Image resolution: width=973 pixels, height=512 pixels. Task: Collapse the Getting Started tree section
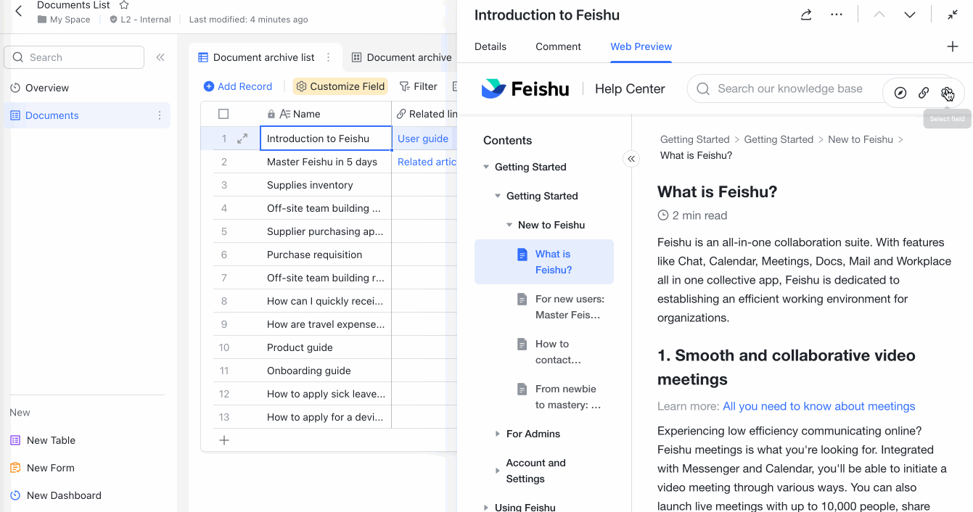click(x=485, y=166)
